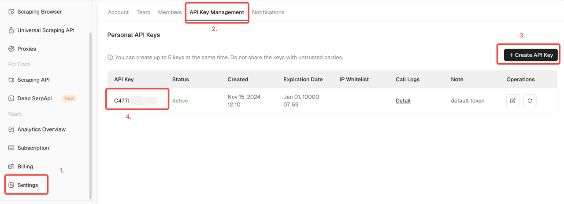Click the Team section label in sidebar
Screen dimensions: 564x204
[15, 114]
